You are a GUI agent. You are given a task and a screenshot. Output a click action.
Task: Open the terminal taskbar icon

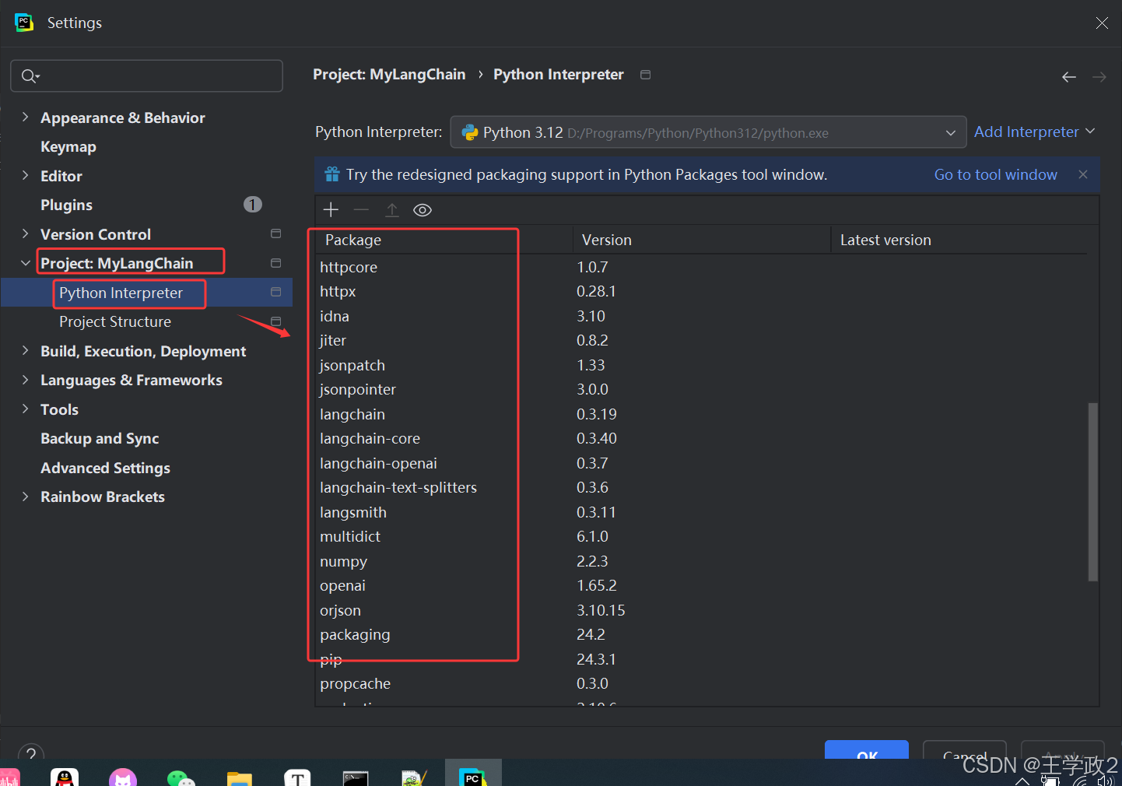(x=356, y=777)
